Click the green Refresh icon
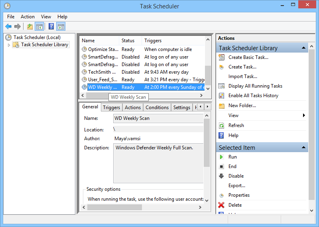The height and width of the screenshot is (227, 319). (x=221, y=125)
